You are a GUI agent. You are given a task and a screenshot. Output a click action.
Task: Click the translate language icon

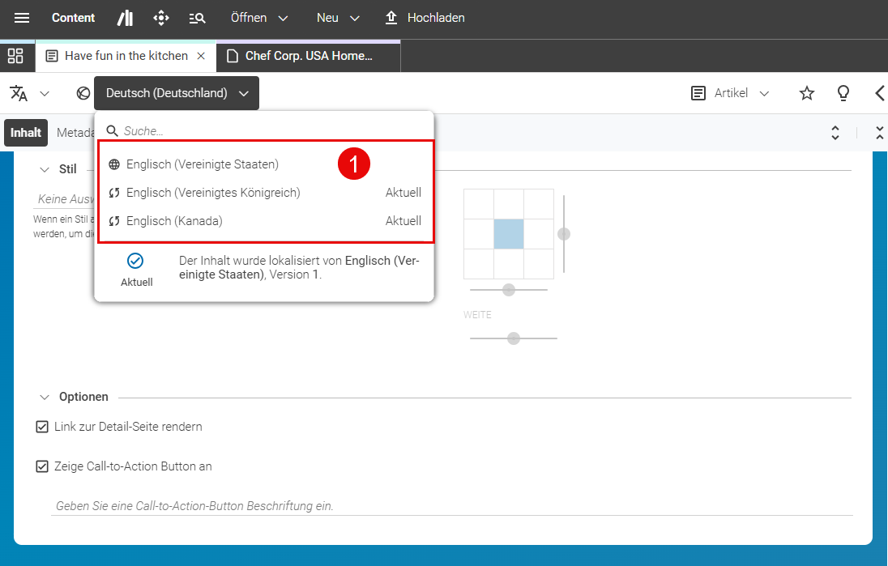pos(19,93)
